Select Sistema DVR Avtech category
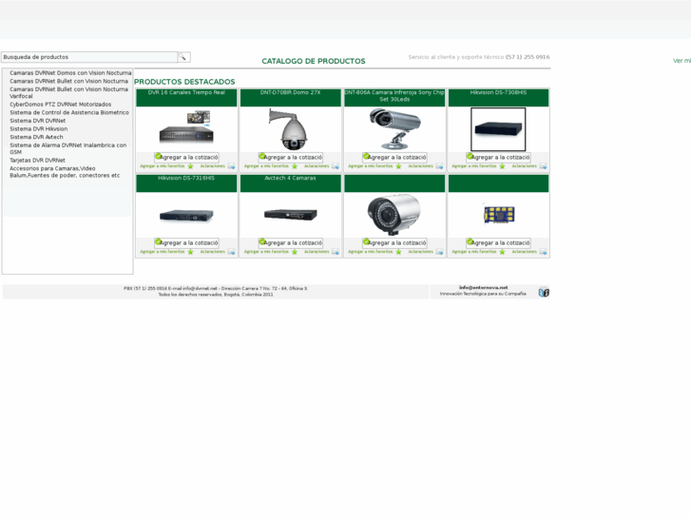The height and width of the screenshot is (518, 691). (36, 137)
